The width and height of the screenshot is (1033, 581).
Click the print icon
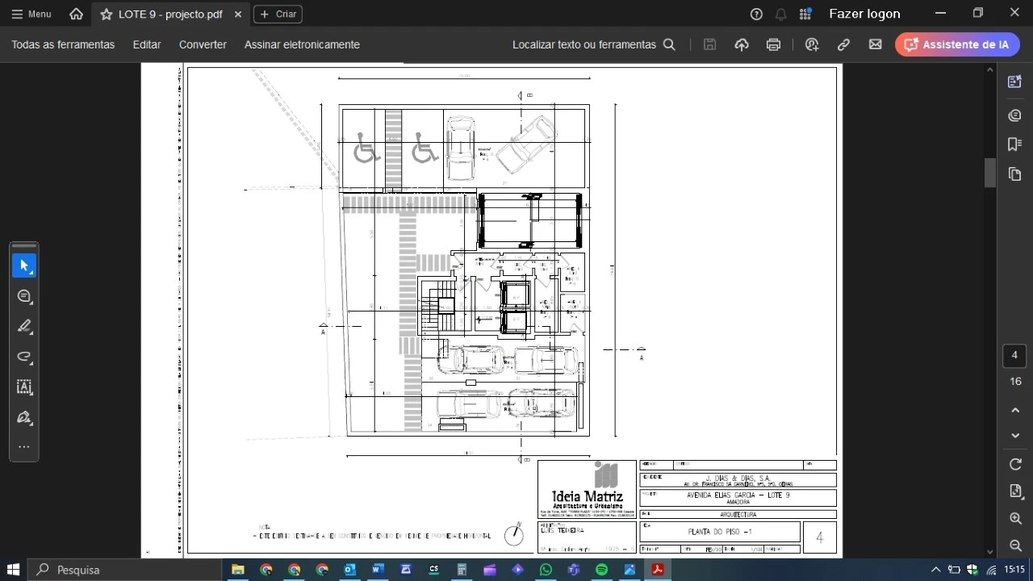pos(773,44)
